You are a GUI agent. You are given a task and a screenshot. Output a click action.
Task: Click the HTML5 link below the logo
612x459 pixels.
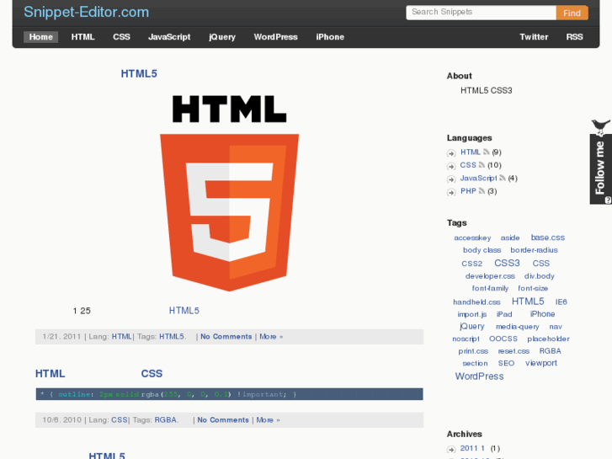184,311
